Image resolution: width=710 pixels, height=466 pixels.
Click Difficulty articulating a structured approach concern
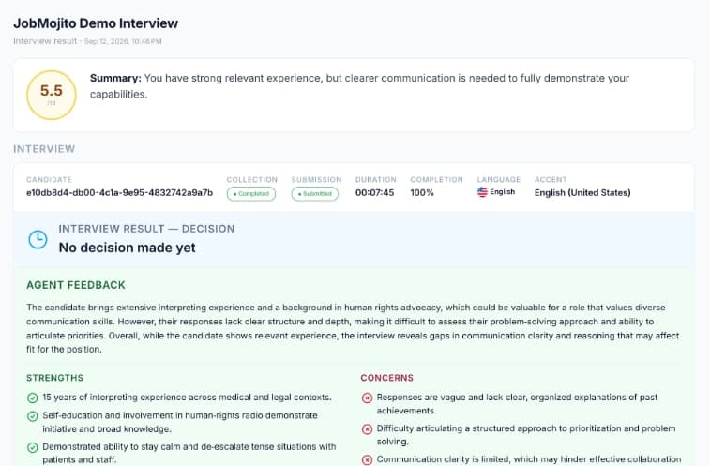526,435
